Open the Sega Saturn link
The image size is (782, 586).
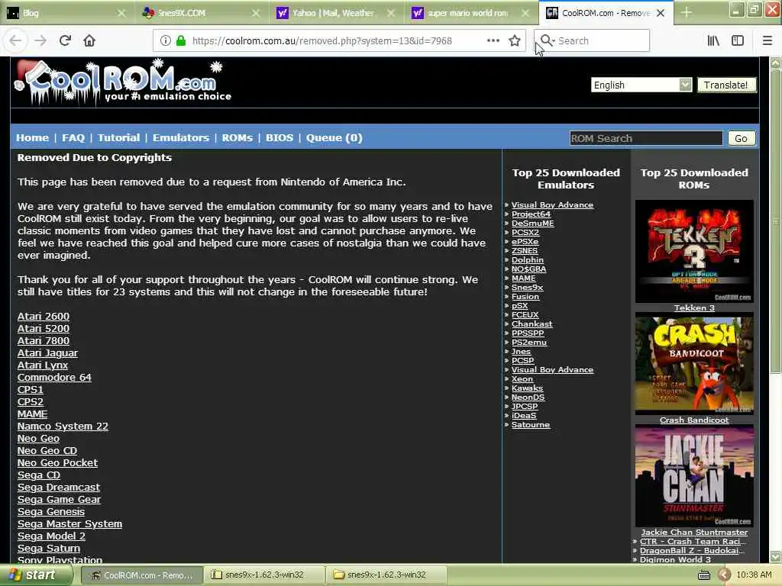pyautogui.click(x=49, y=549)
